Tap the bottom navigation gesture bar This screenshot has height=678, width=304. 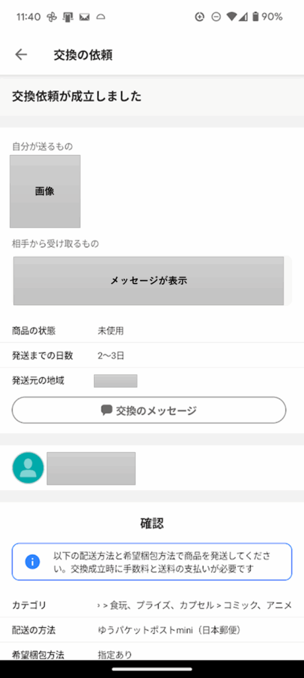coord(152,669)
